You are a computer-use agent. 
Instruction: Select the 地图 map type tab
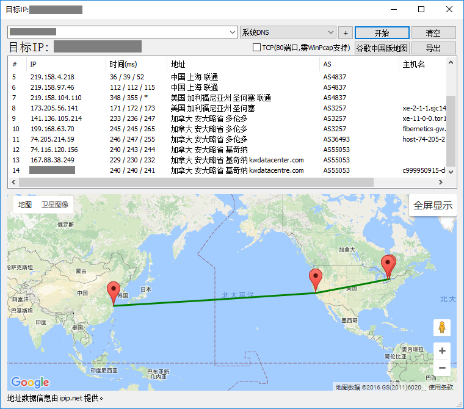pos(25,205)
